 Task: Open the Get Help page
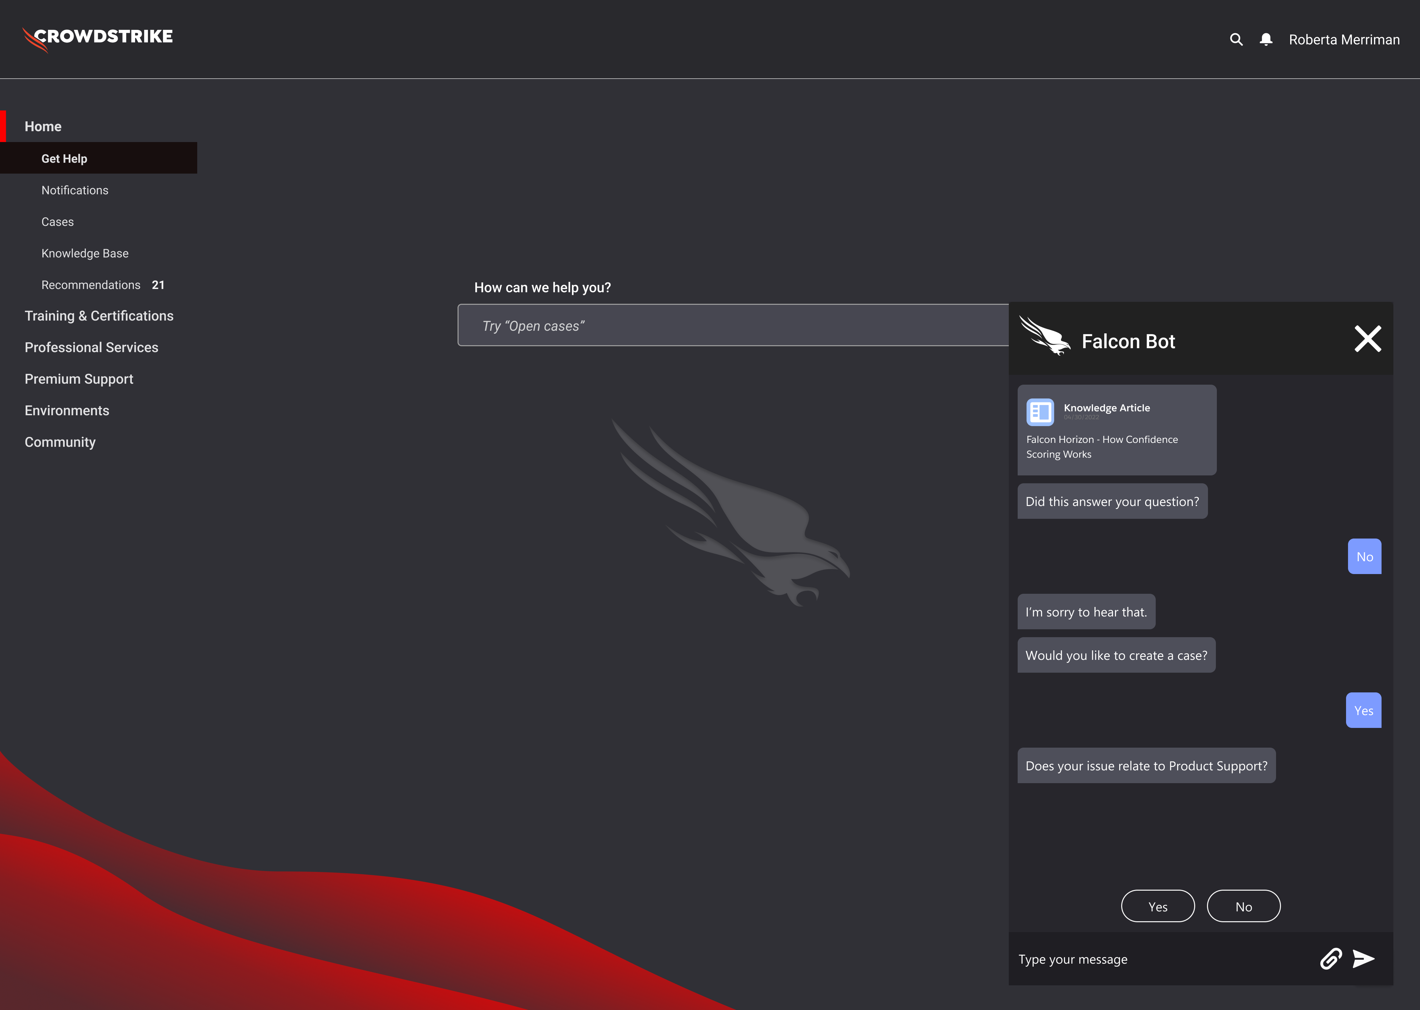coord(98,158)
